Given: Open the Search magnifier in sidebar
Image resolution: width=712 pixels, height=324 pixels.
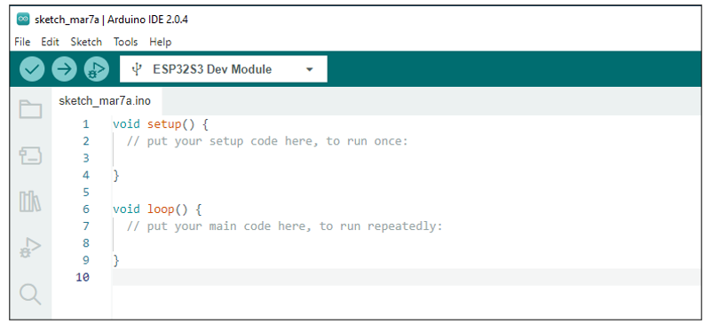Looking at the screenshot, I should [30, 294].
